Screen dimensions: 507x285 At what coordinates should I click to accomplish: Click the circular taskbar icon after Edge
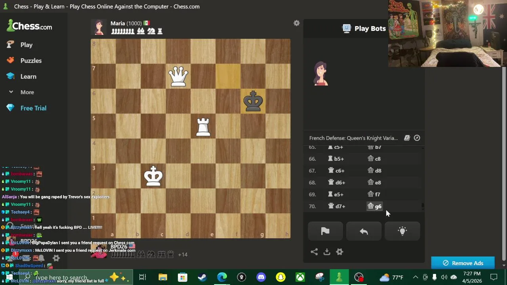241,277
